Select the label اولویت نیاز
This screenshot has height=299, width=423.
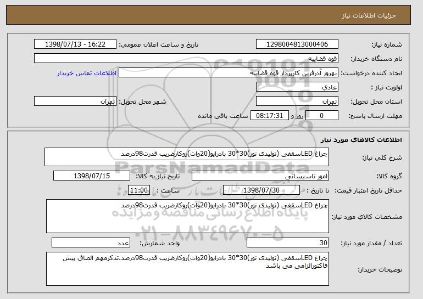tap(387, 88)
